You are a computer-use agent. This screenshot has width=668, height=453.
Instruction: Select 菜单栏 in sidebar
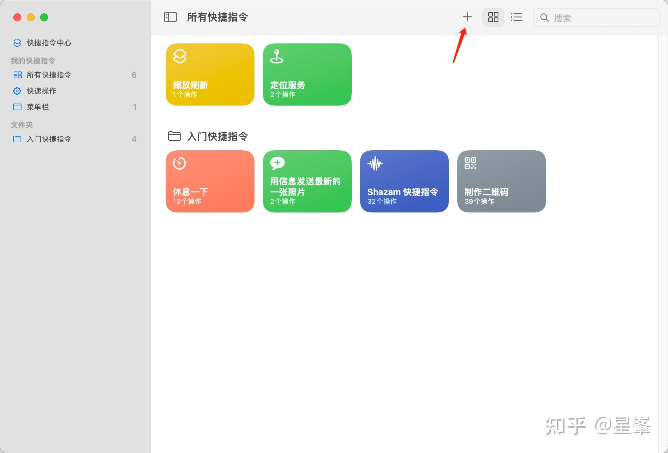tap(37, 107)
